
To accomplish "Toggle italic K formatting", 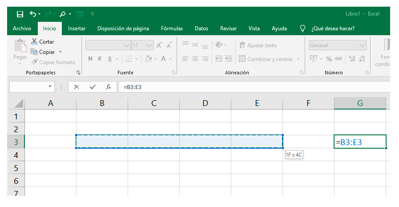I will click(99, 59).
